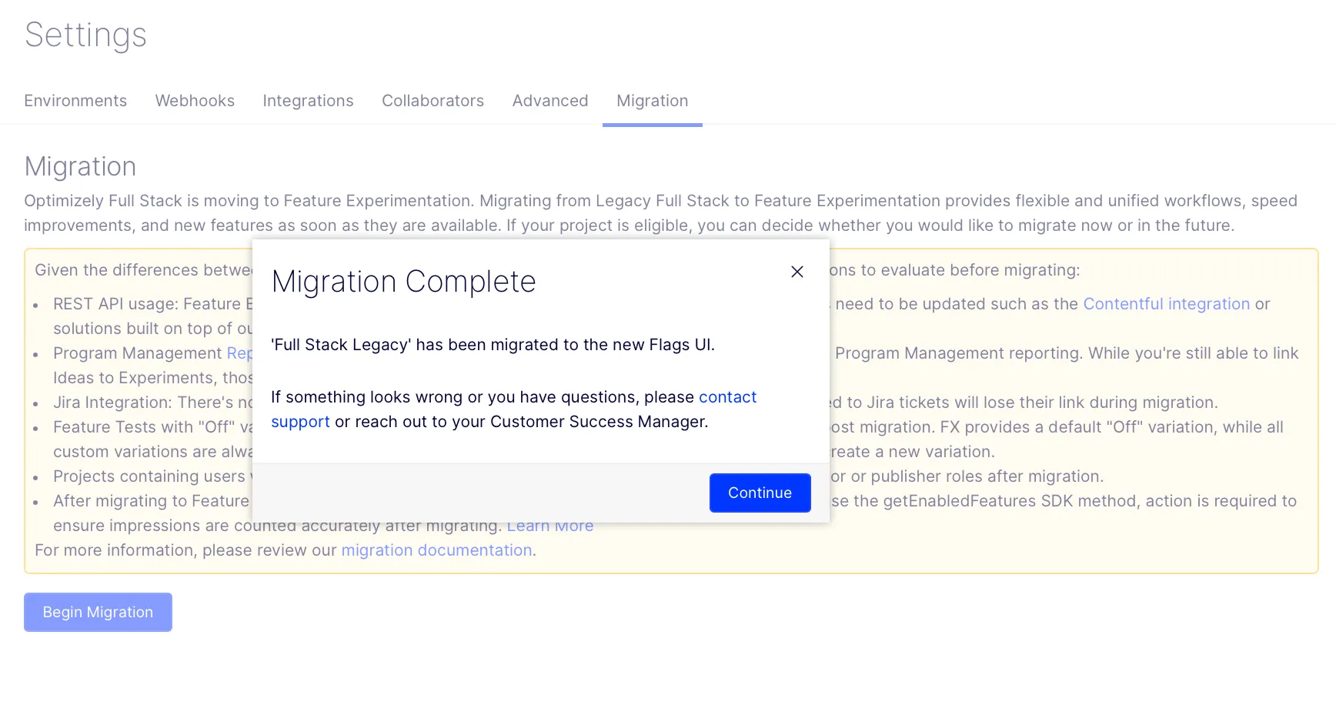Switch to the Environments tab
1336x705 pixels.
coord(75,101)
